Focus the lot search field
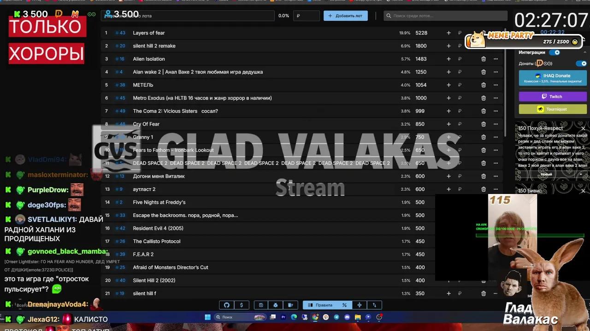Image resolution: width=590 pixels, height=331 pixels. [445, 16]
